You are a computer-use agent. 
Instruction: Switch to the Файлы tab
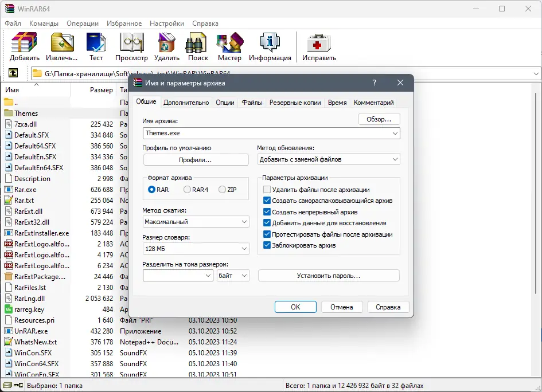coord(252,103)
